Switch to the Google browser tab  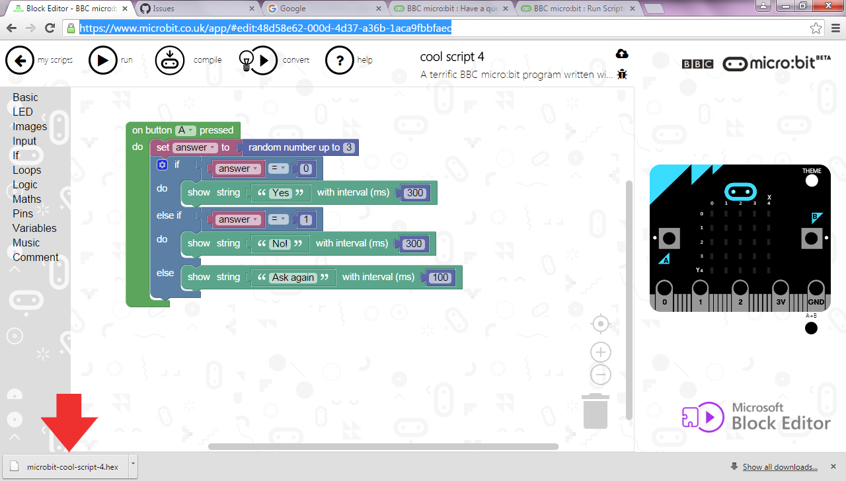click(x=322, y=9)
